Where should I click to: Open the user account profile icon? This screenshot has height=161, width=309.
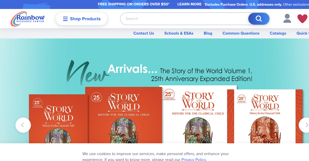pyautogui.click(x=287, y=18)
